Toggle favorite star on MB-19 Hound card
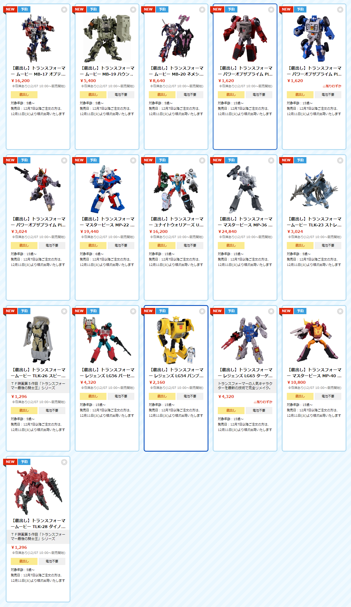The image size is (351, 607). 133,10
